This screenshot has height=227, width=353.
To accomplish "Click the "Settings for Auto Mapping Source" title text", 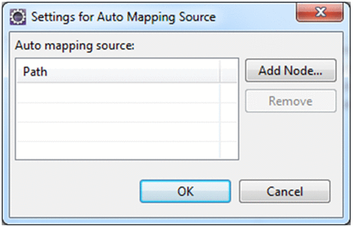I will (x=123, y=17).
